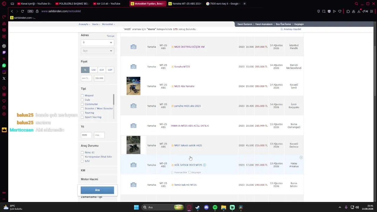Tick the Sıfır condition checkbox
This screenshot has width=377, height=212.
pyautogui.click(x=82, y=161)
